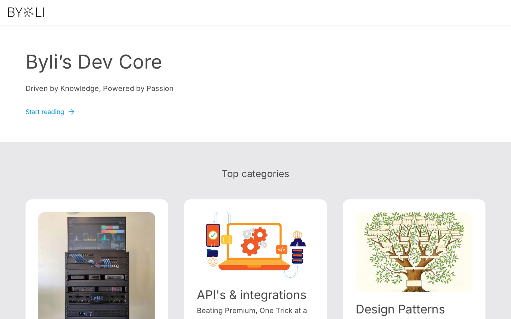Open the API's & integrations title link

coord(252,295)
